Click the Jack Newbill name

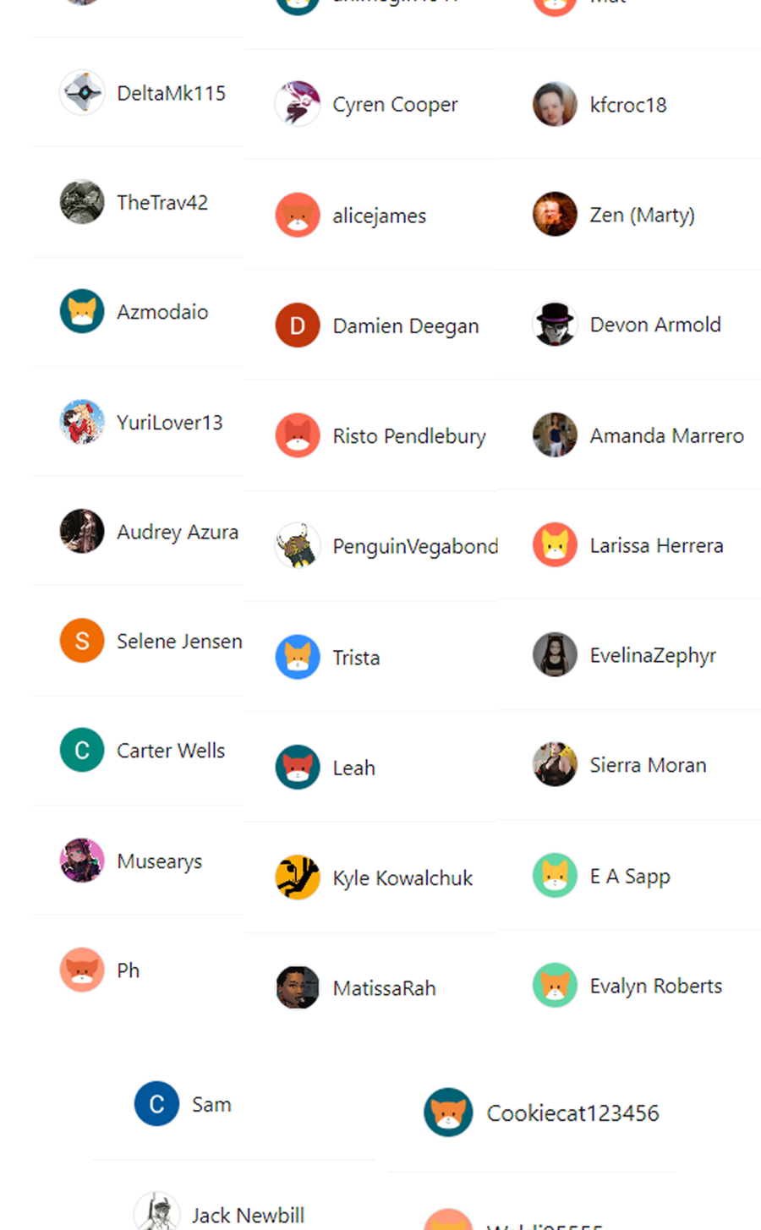(x=248, y=1216)
